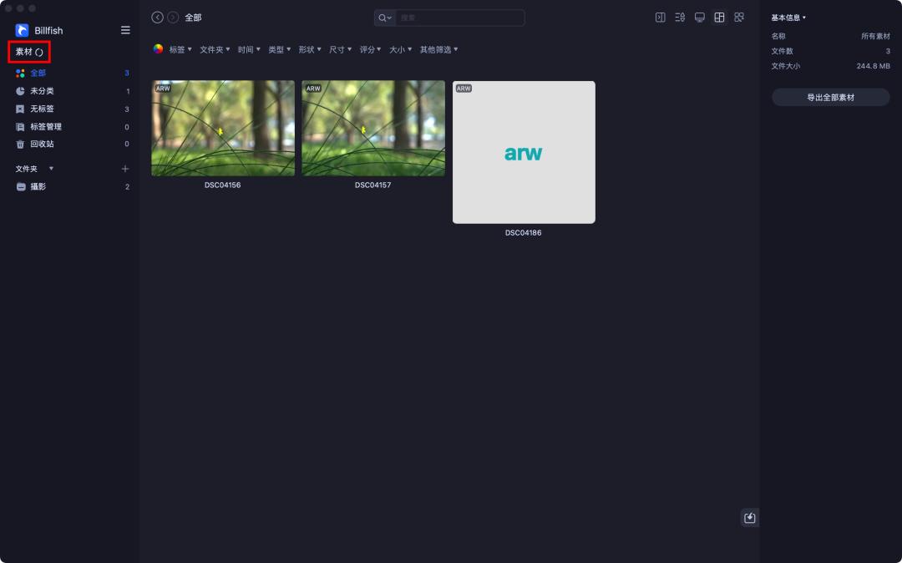Click the 标签管理 tag list icon

pyautogui.click(x=20, y=126)
